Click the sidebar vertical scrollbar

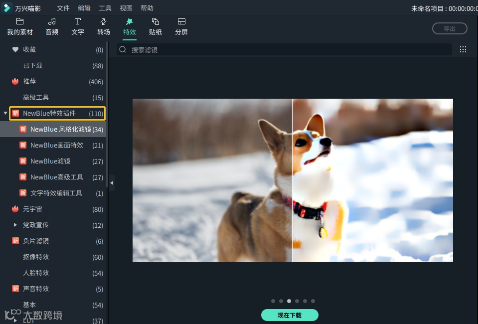[x=107, y=114]
